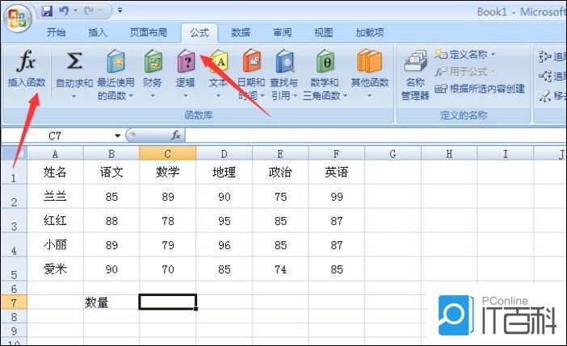Click the 插入函数 fx icon

(26, 60)
